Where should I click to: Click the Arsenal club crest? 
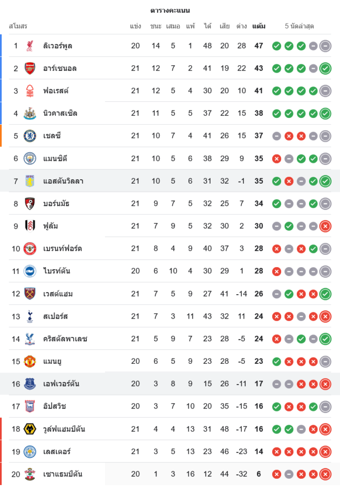(30, 68)
